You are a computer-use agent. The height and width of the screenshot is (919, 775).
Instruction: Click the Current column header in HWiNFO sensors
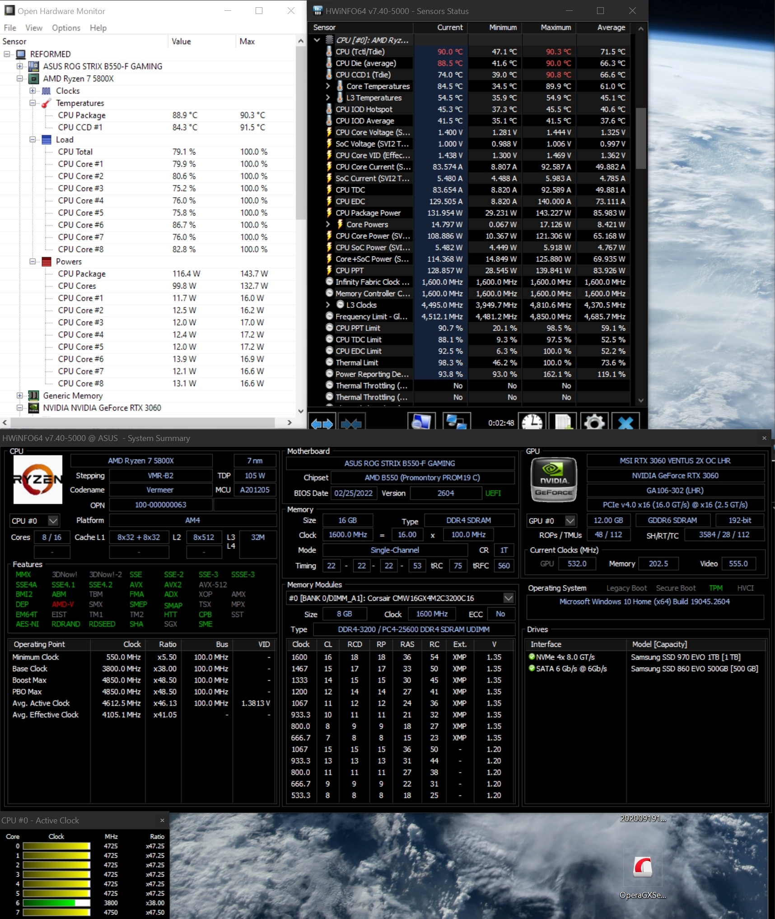click(x=441, y=28)
